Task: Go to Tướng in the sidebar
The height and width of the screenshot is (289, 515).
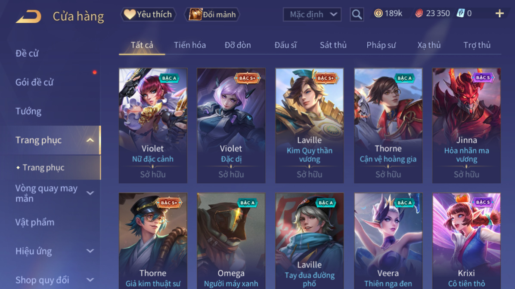Action: point(28,111)
